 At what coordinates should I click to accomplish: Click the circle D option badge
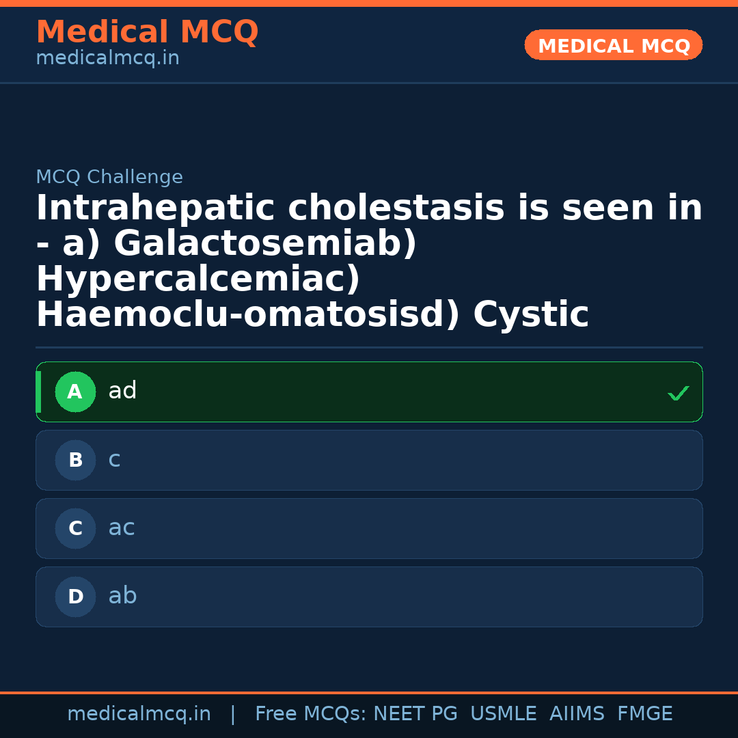[x=75, y=597]
